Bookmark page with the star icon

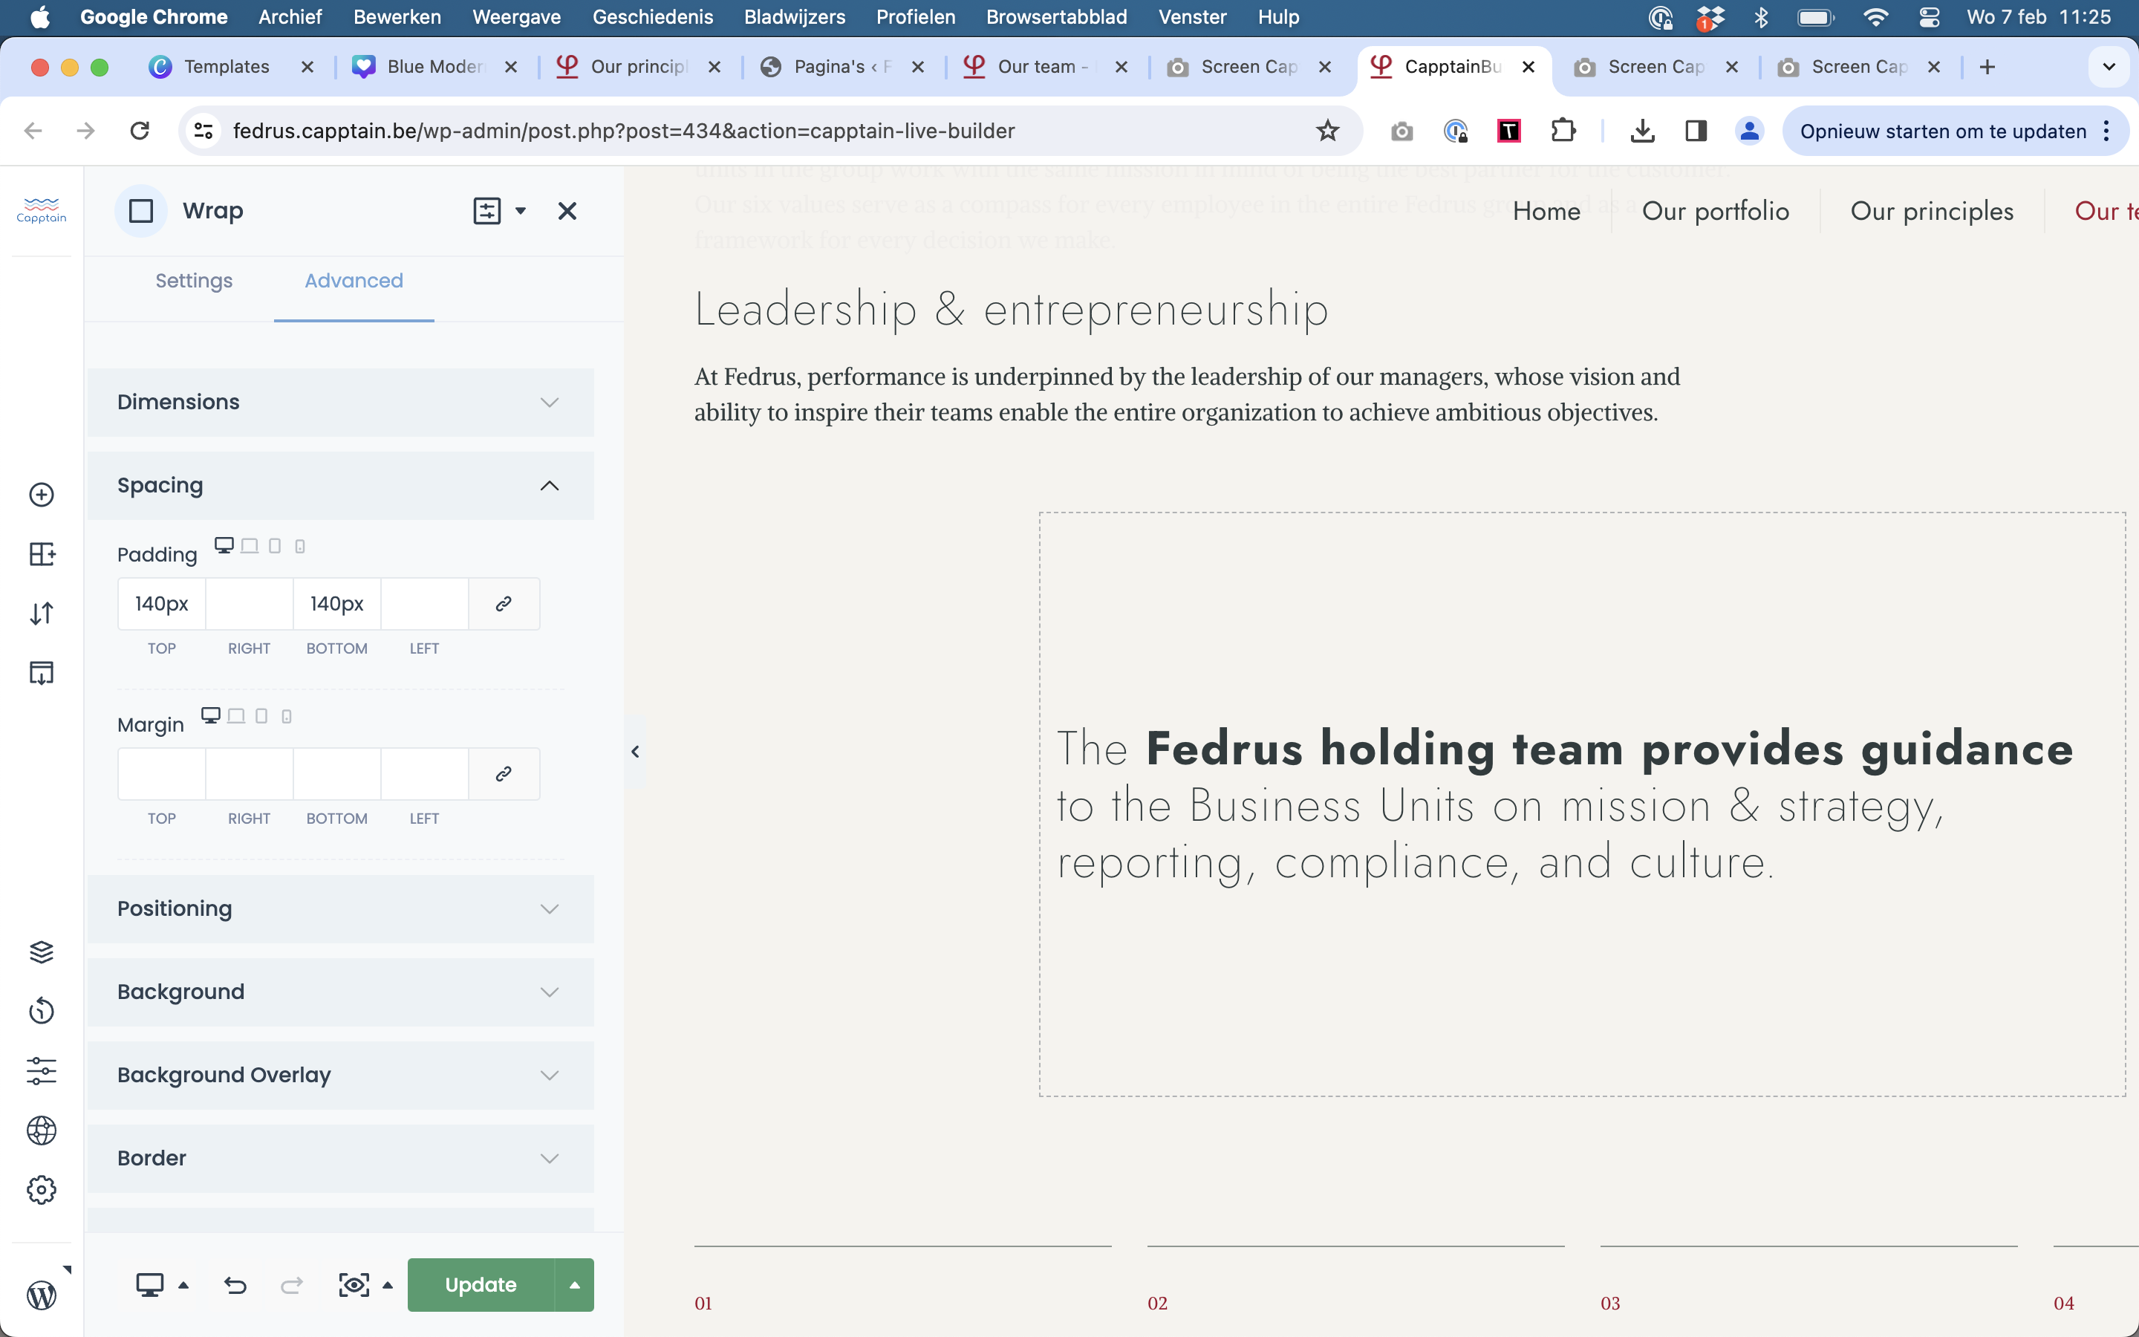click(x=1328, y=131)
